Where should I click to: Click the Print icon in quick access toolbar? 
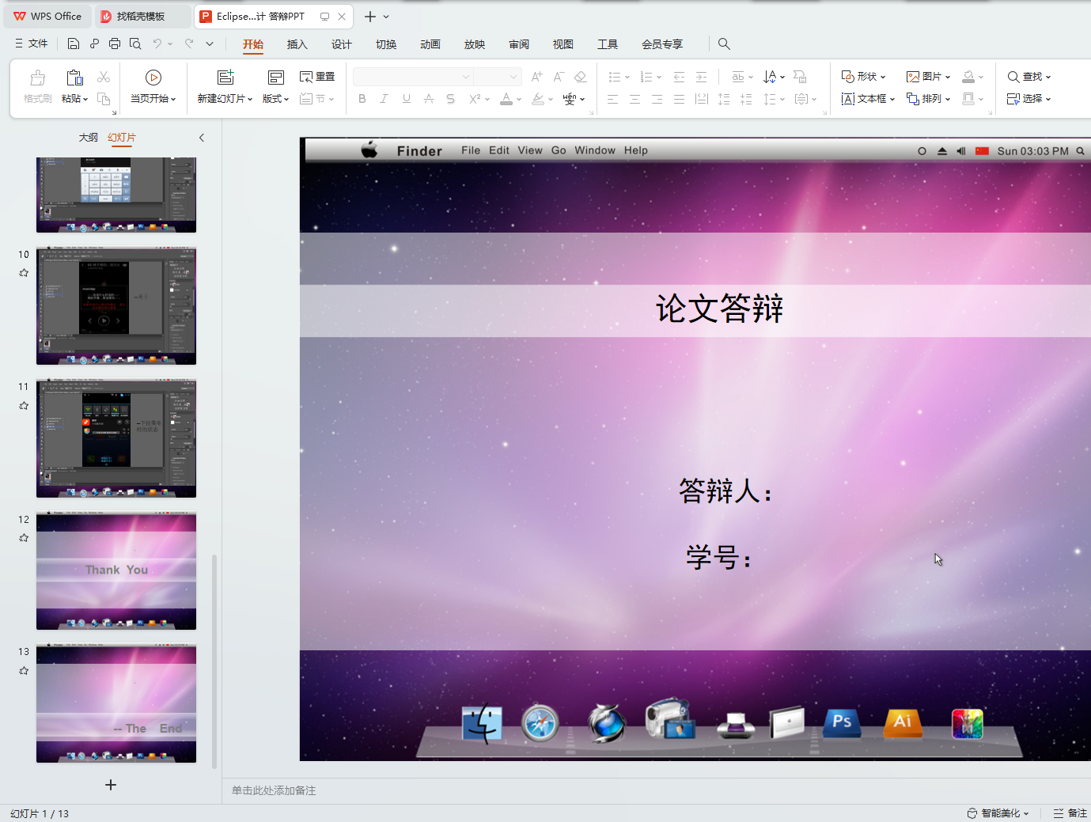[x=115, y=44]
